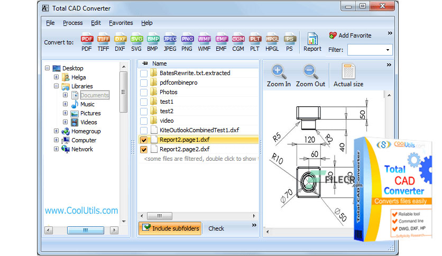This screenshot has width=442, height=256.
Task: Expand the Network tree node
Action: [x=56, y=149]
